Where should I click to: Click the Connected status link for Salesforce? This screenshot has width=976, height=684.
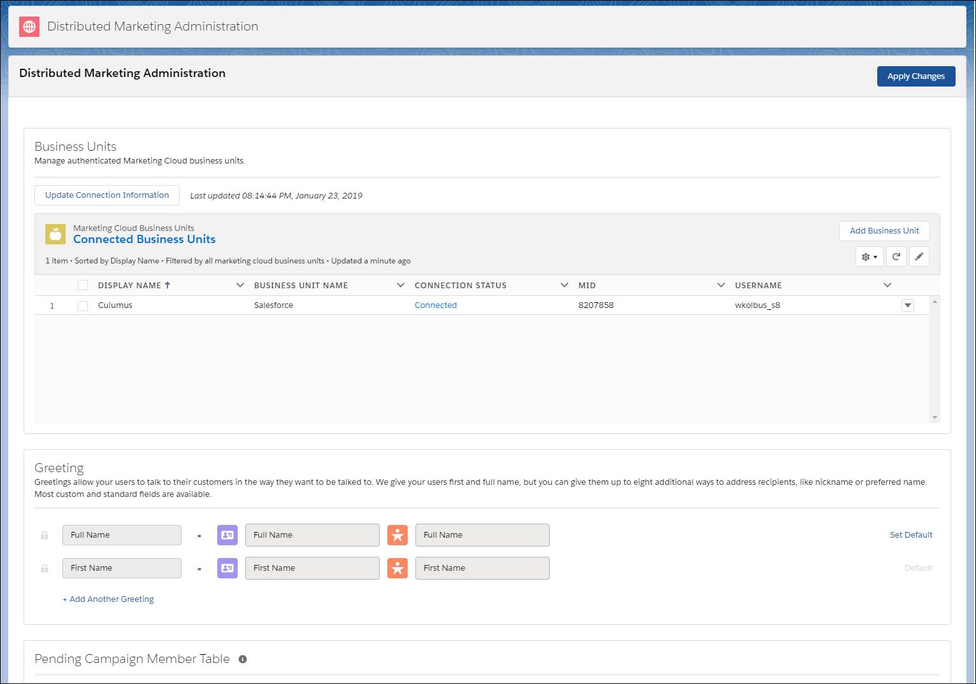click(436, 305)
